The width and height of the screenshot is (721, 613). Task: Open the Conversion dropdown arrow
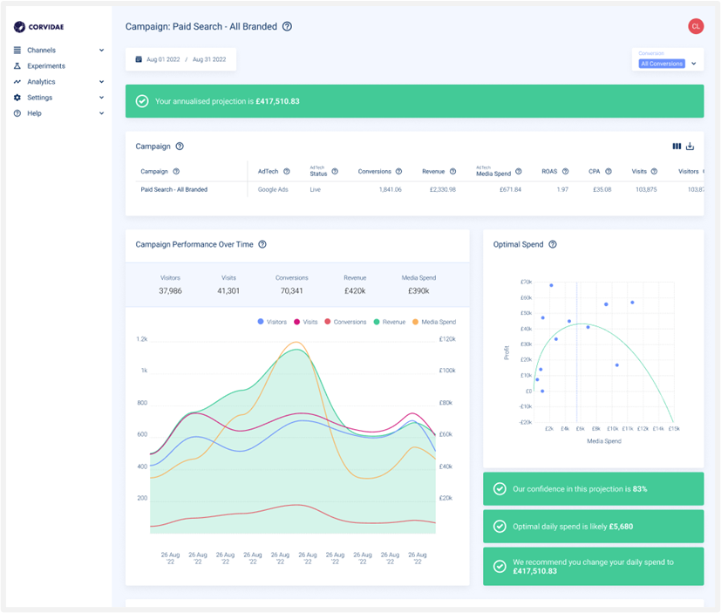(694, 64)
